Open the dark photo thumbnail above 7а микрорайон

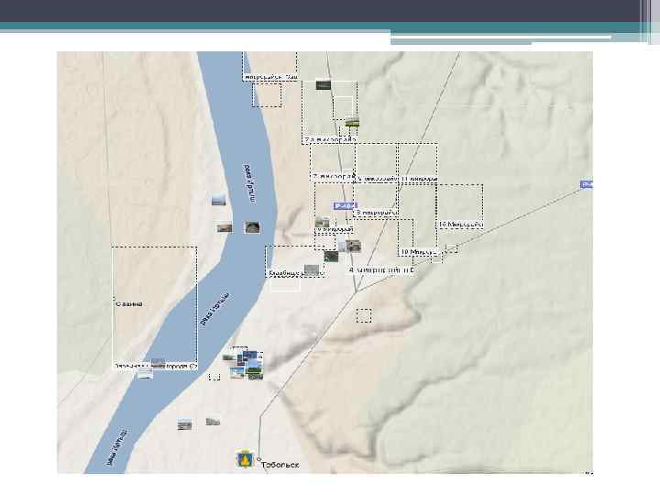(x=324, y=85)
